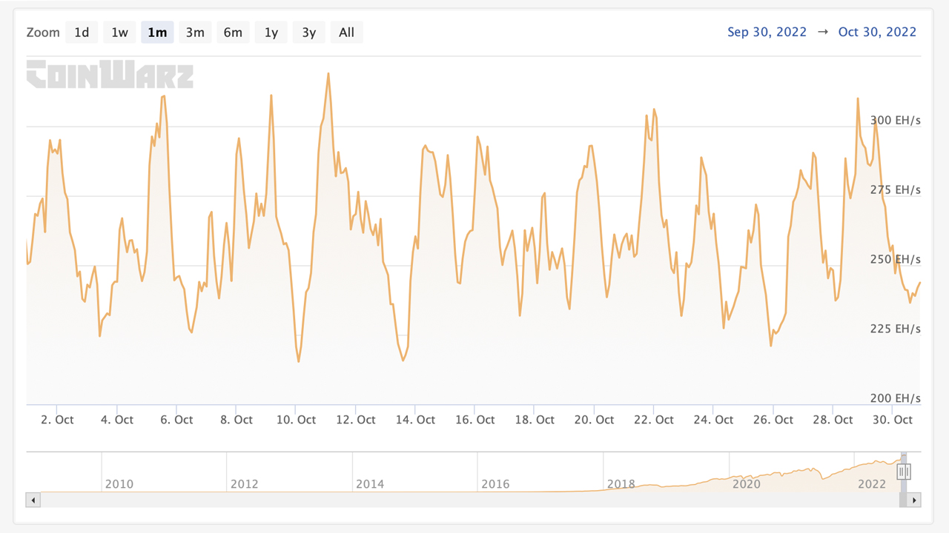Viewport: 949px width, 533px height.
Task: Click the 28. Oct axis label
Action: 833,420
